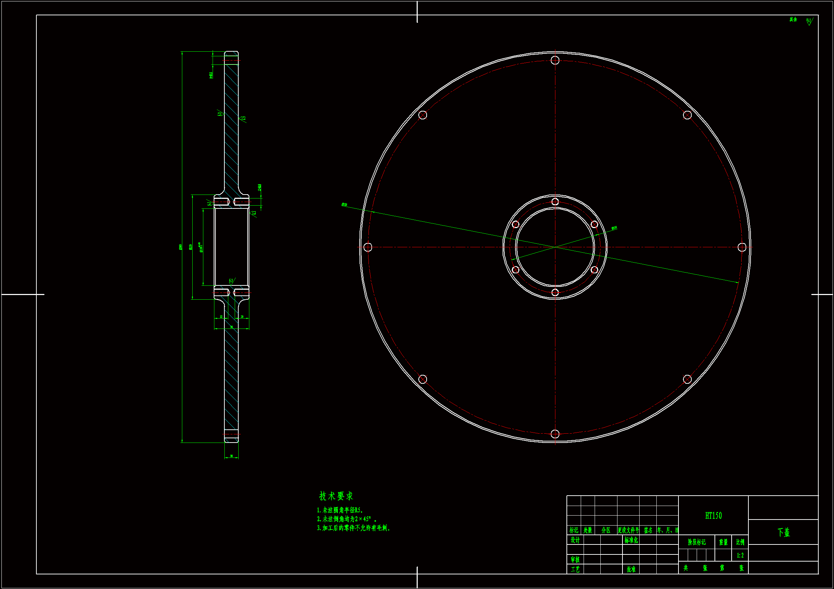Select technical note 3 about burrs

[x=353, y=528]
